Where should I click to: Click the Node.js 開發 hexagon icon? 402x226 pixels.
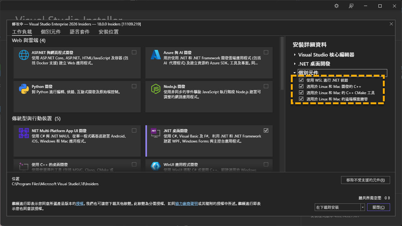(156, 89)
